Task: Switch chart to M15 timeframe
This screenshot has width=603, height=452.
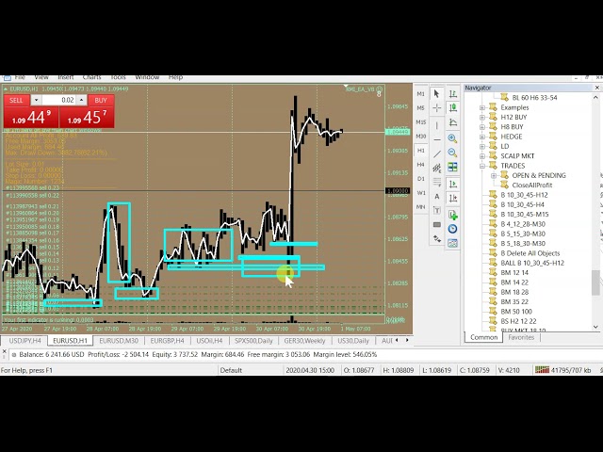Action: click(x=421, y=122)
